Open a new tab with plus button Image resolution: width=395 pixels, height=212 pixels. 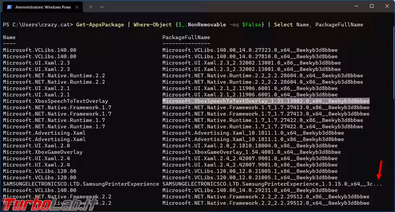91,7
